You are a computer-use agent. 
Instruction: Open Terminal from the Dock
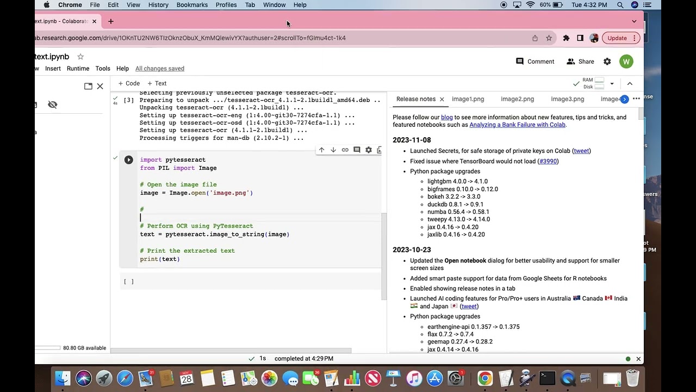point(547,378)
